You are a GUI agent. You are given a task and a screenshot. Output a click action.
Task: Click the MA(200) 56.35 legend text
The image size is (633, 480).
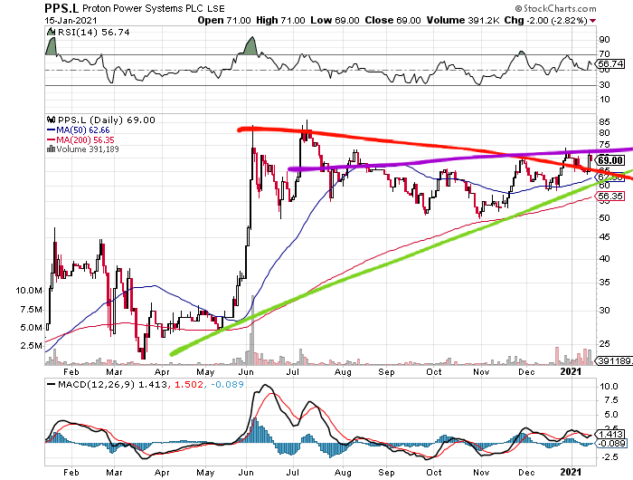tap(85, 139)
